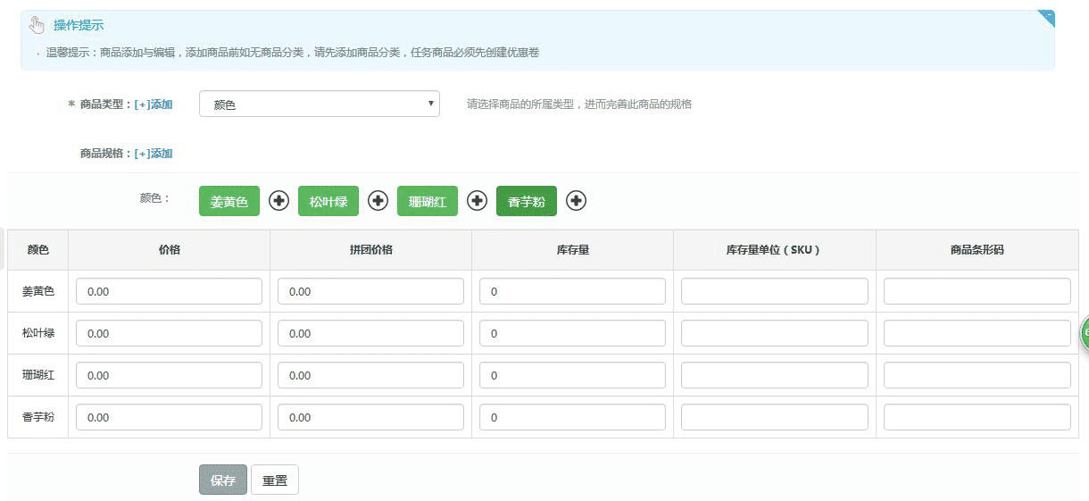
Task: Click the 价格 field for 姜黄色
Action: [169, 291]
